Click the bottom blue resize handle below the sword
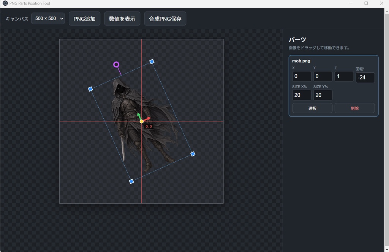Image resolution: width=389 pixels, height=252 pixels. coord(131,182)
